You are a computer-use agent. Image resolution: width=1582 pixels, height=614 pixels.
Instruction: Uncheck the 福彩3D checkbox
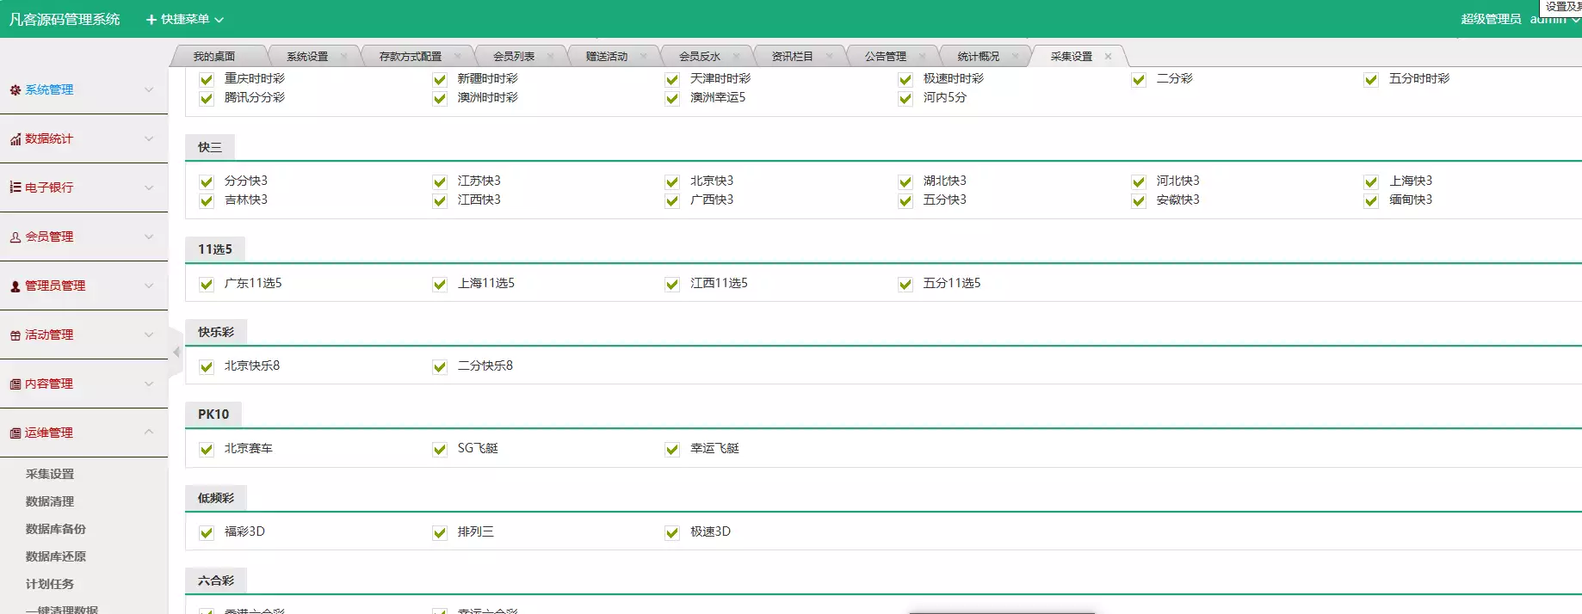coord(207,533)
